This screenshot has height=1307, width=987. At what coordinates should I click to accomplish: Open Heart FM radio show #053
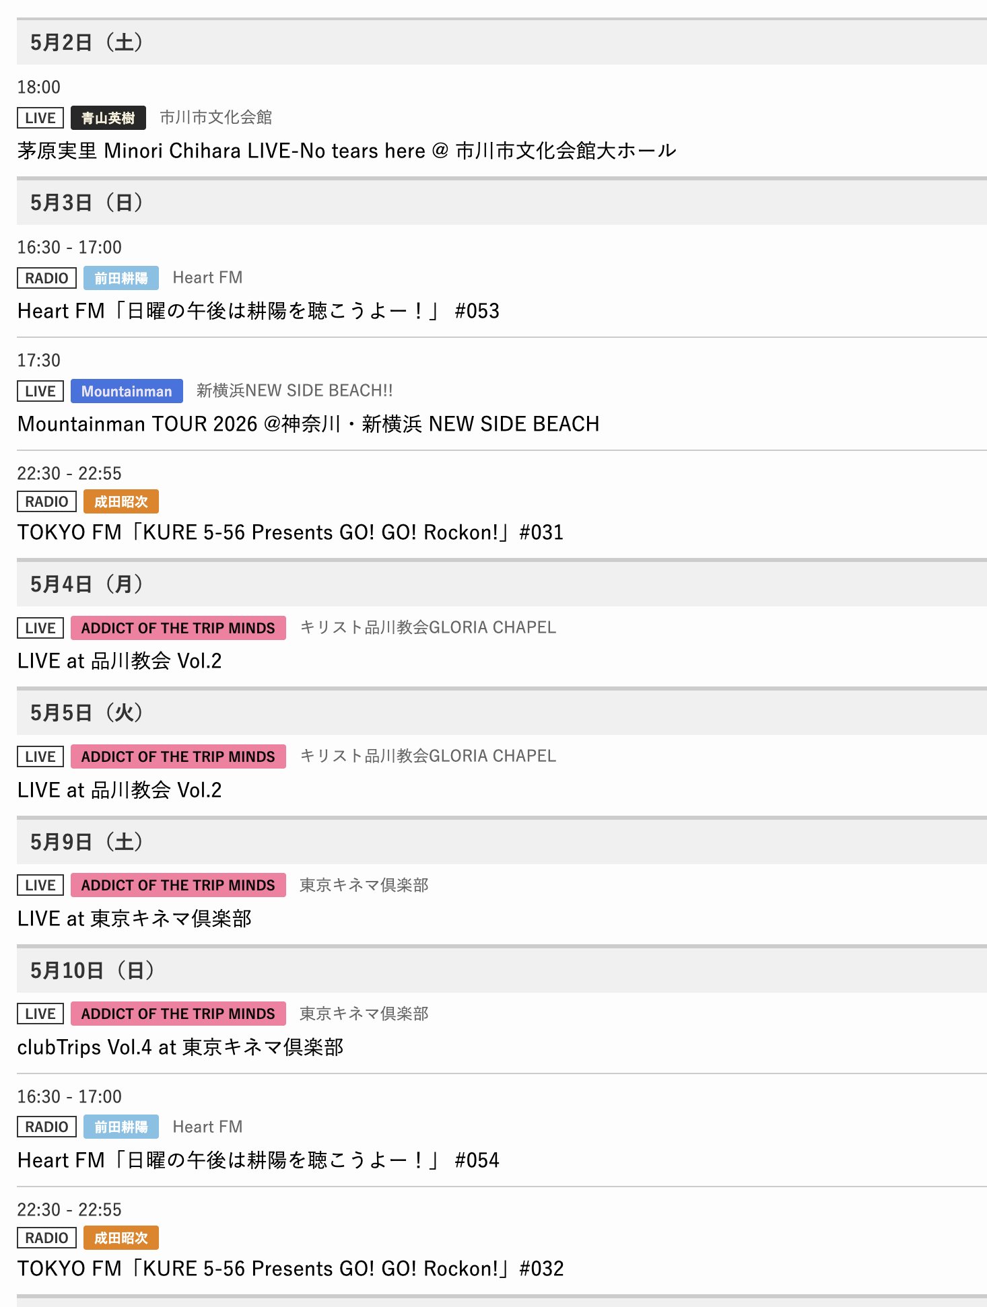(x=258, y=311)
